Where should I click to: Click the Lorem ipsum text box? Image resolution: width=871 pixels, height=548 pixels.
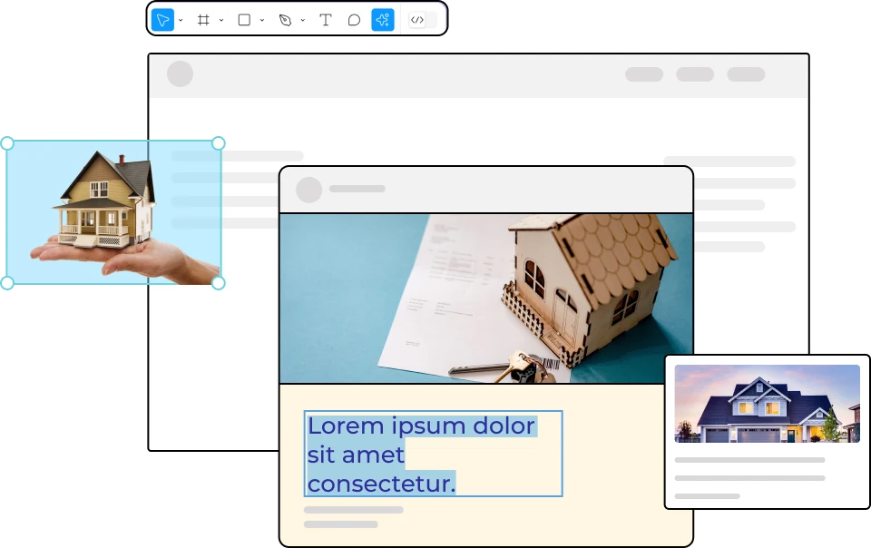(x=433, y=454)
